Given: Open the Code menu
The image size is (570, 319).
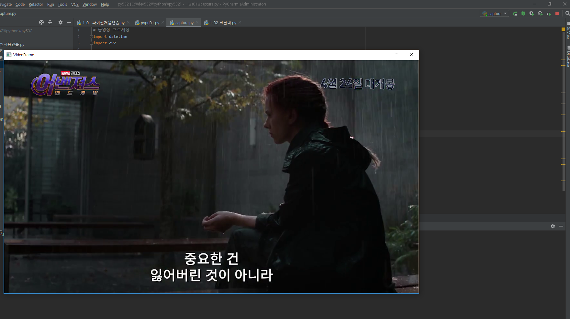Looking at the screenshot, I should [20, 4].
